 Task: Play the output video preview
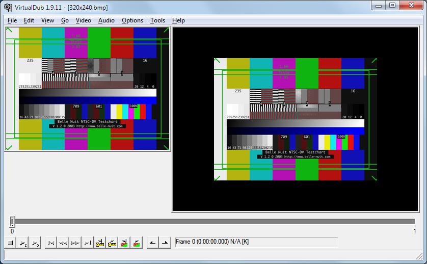(35, 243)
